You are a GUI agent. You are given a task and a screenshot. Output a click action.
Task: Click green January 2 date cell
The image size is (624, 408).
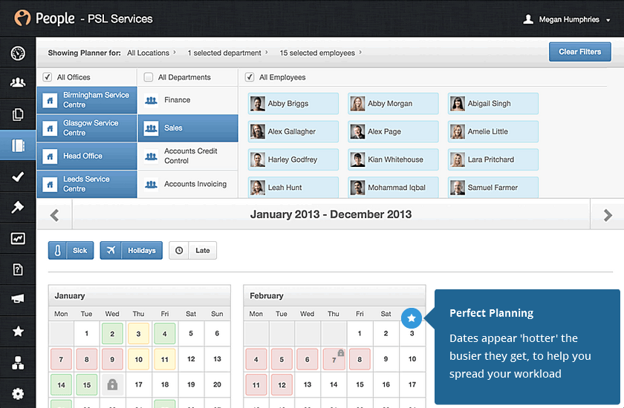tap(112, 334)
